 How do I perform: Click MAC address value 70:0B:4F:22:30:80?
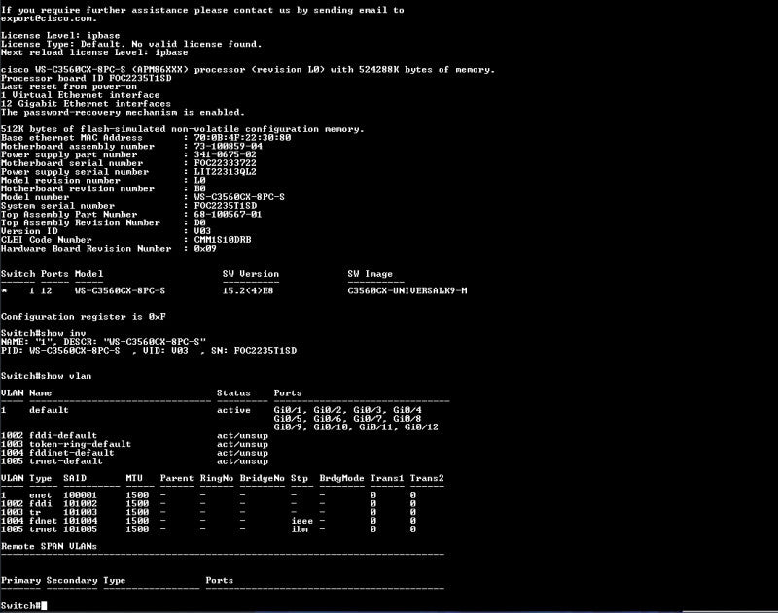coord(242,138)
